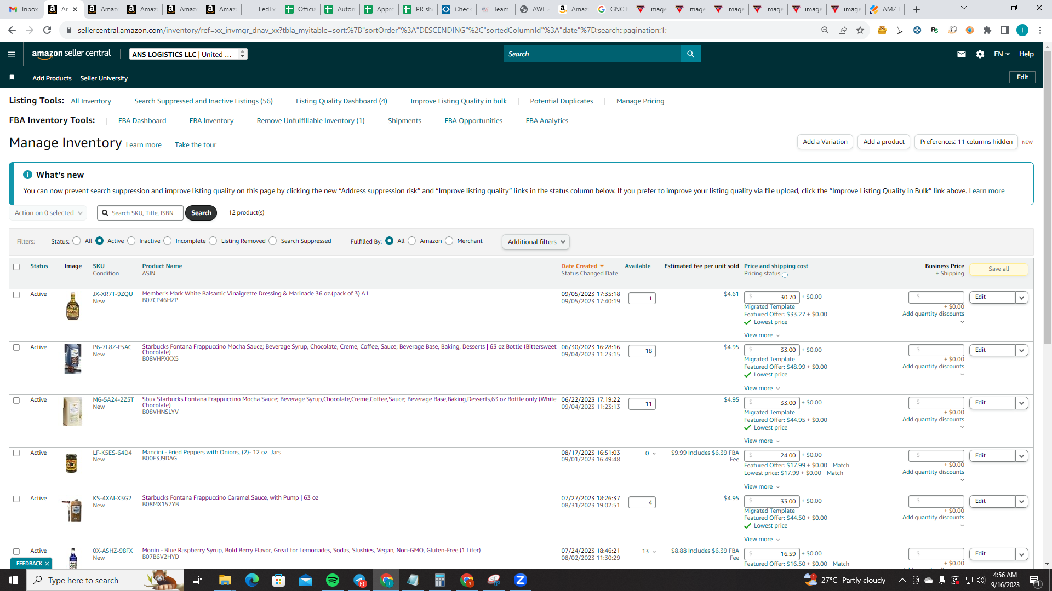
Task: Open Action on 0 selected dropdown
Action: click(x=48, y=213)
